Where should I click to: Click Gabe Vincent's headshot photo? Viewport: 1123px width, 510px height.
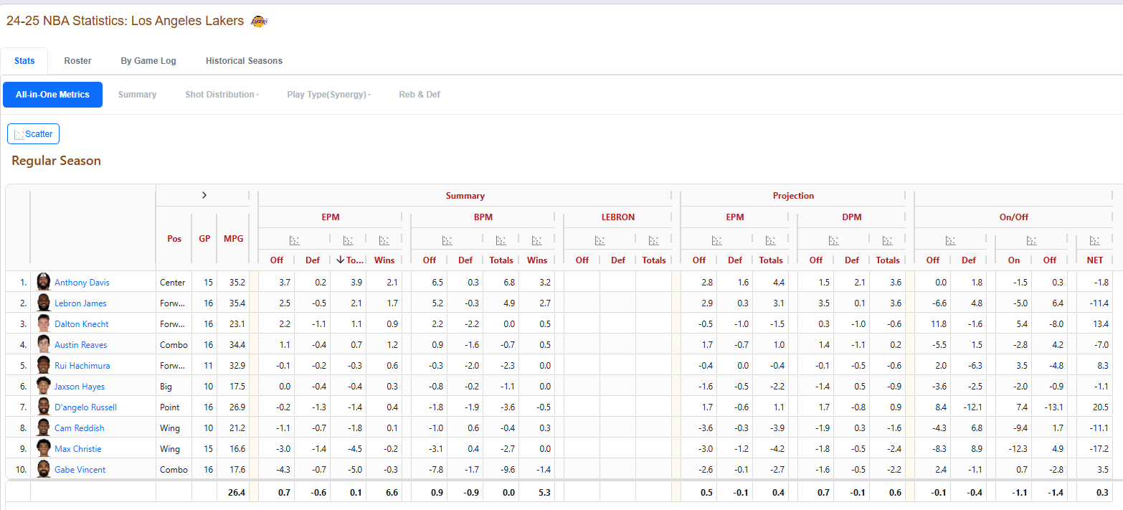[44, 469]
